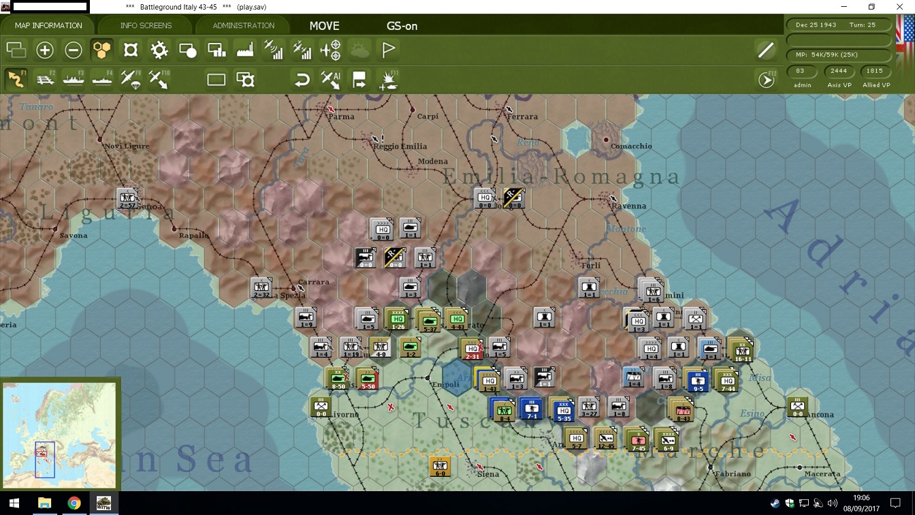Screen dimensions: 915x515
Task: Select the F4 ship mode
Action: 102,80
